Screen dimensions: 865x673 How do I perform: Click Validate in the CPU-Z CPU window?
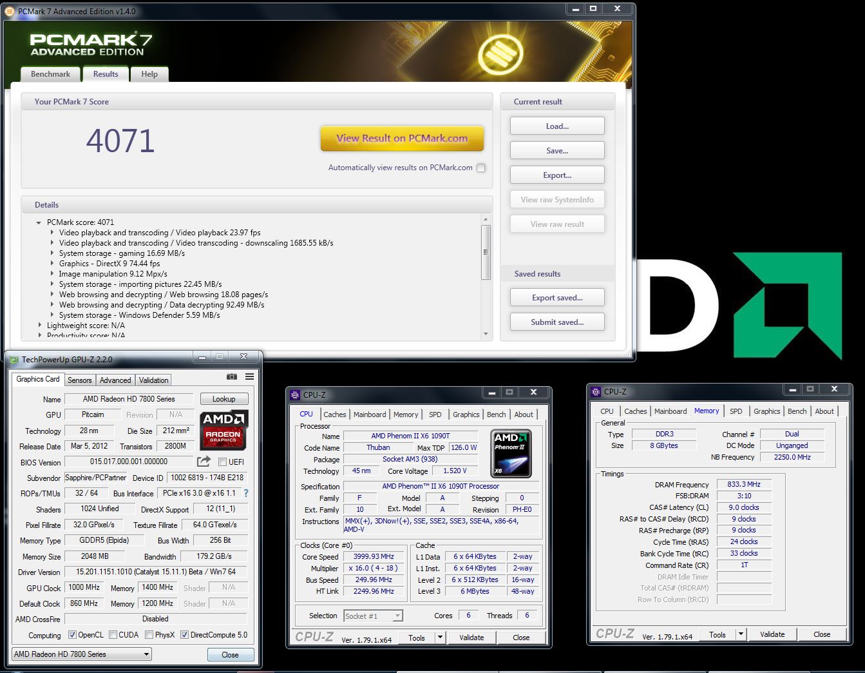(471, 638)
